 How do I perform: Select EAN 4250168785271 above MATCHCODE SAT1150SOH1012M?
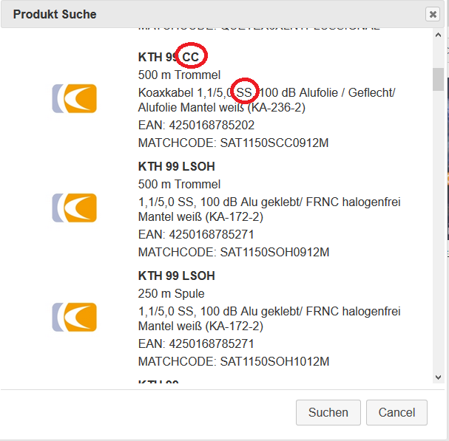(x=196, y=343)
